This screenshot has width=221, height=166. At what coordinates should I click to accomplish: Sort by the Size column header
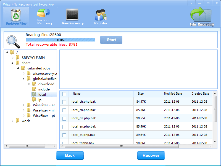click(x=147, y=94)
